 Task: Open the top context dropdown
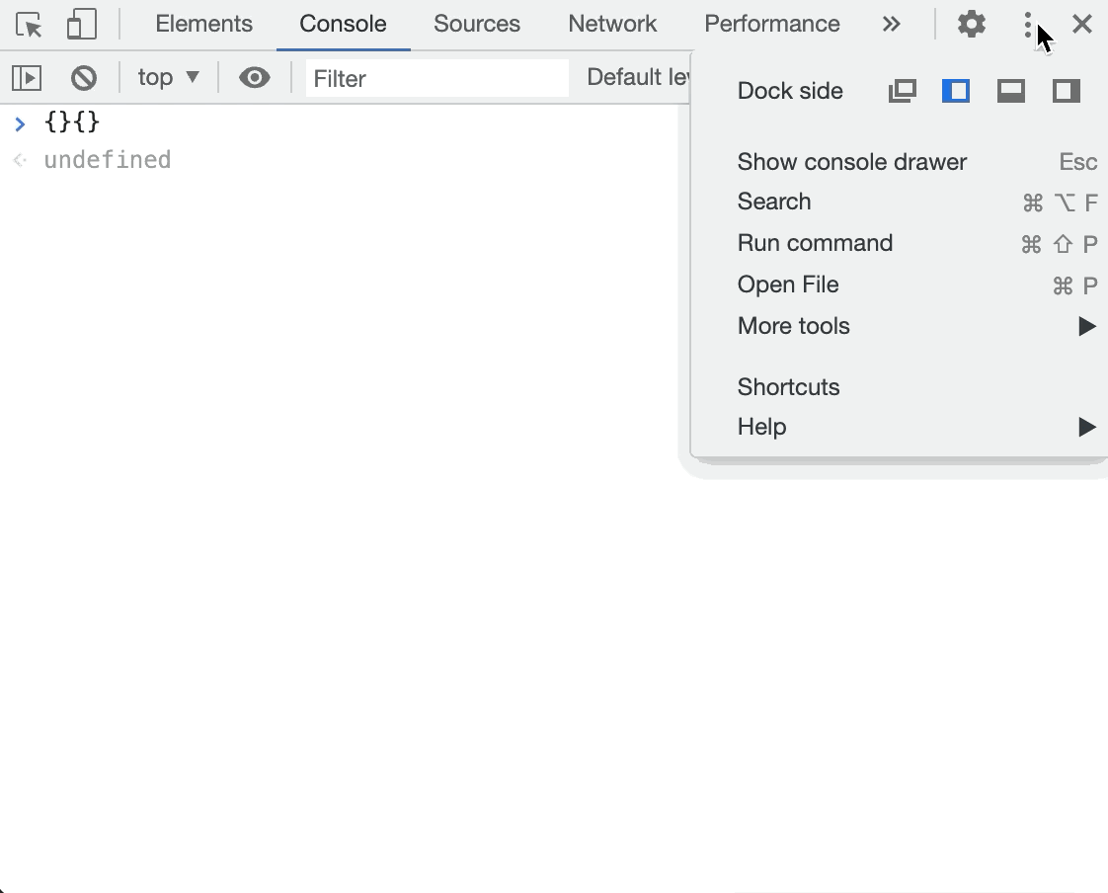[168, 77]
